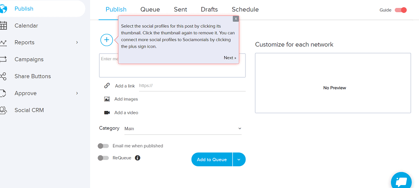Enable Email me when published toggle
The height and width of the screenshot is (188, 419).
click(x=103, y=146)
